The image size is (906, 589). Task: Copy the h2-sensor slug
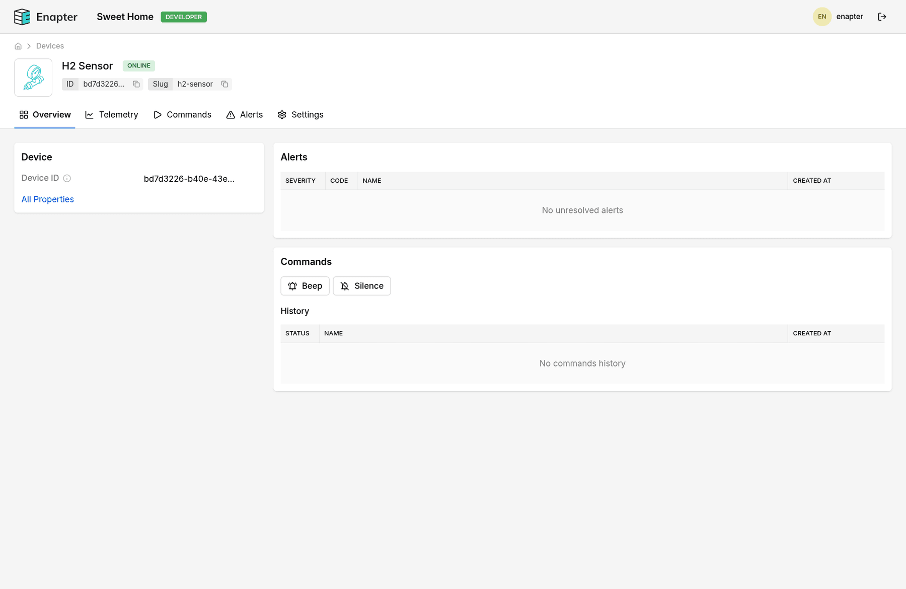224,84
